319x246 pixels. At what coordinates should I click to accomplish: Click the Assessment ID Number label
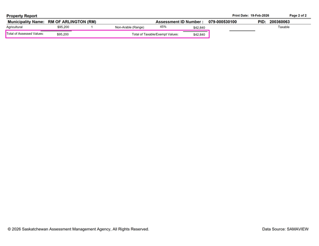pyautogui.click(x=179, y=22)
